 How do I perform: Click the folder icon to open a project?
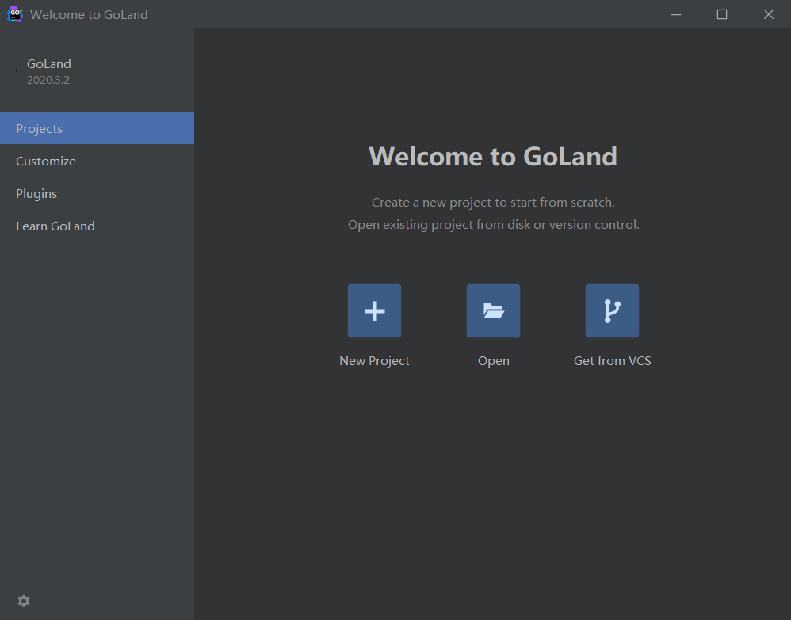[x=493, y=311]
